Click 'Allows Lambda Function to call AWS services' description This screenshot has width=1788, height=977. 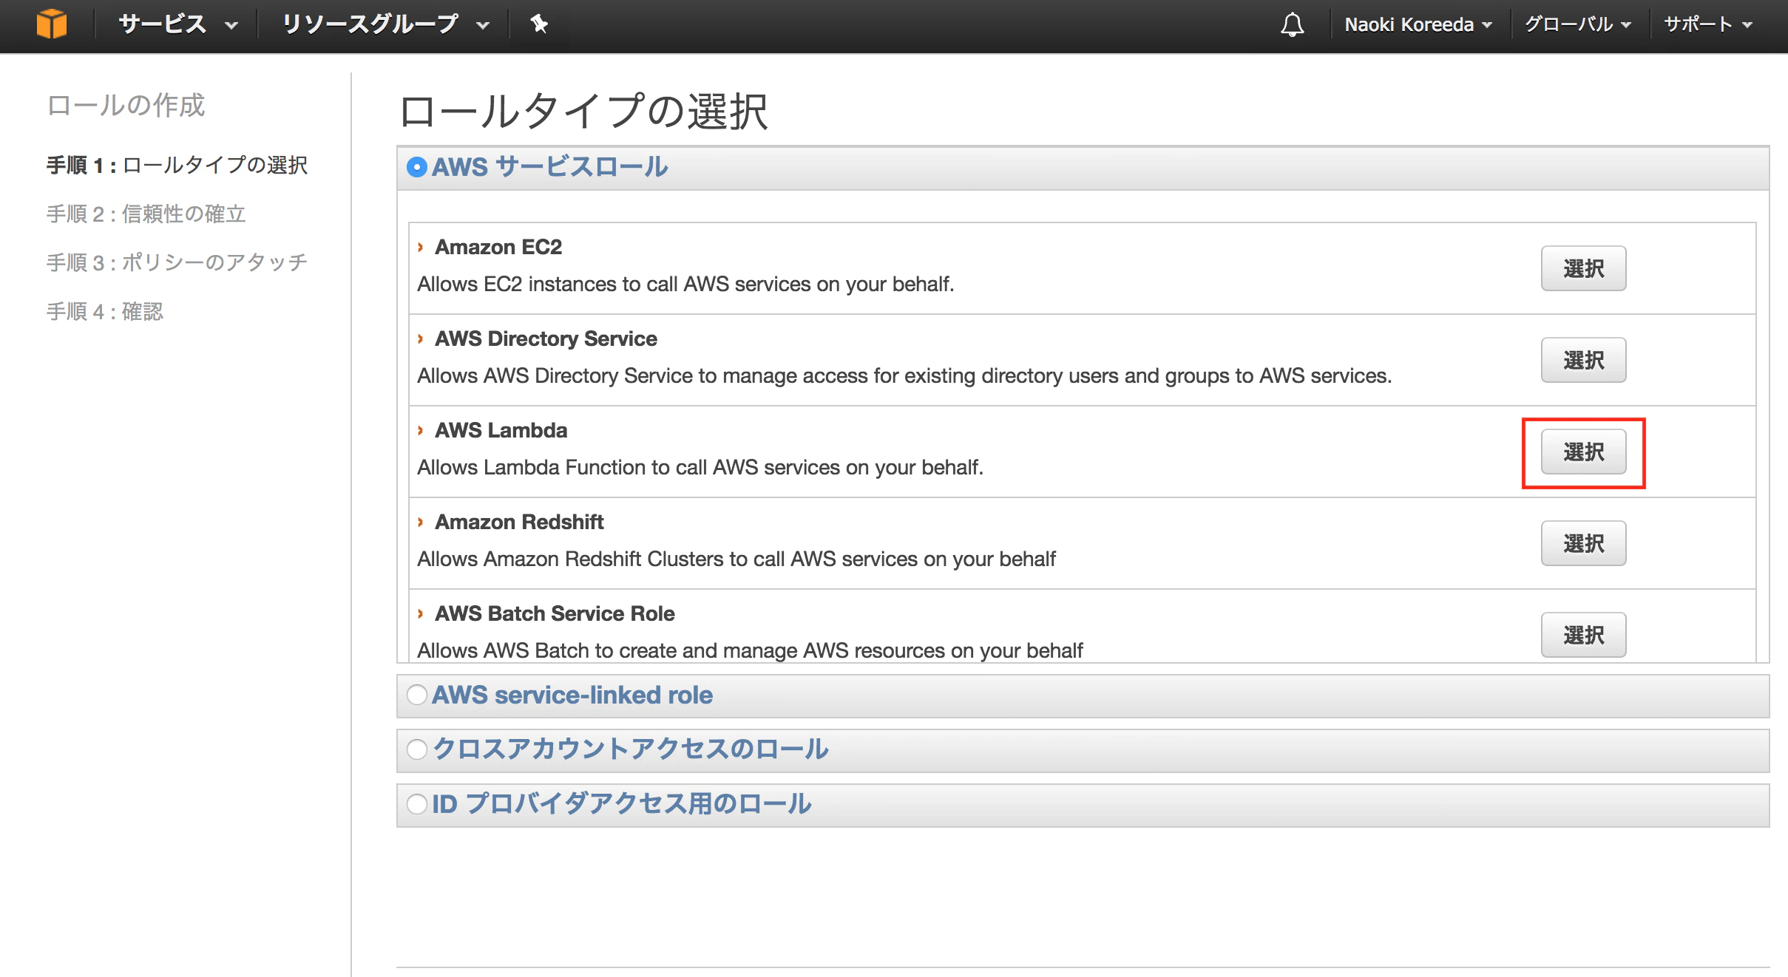[x=700, y=467]
